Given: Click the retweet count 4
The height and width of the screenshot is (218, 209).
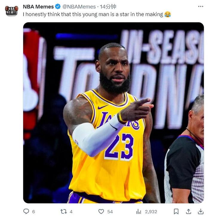Looking at the screenshot, I should 71,212.
